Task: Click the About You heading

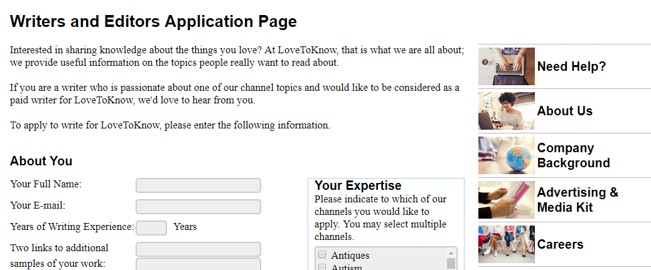Action: pos(41,160)
